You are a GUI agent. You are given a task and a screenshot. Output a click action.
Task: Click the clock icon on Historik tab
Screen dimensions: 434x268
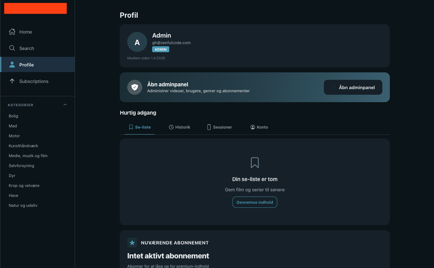click(x=171, y=127)
